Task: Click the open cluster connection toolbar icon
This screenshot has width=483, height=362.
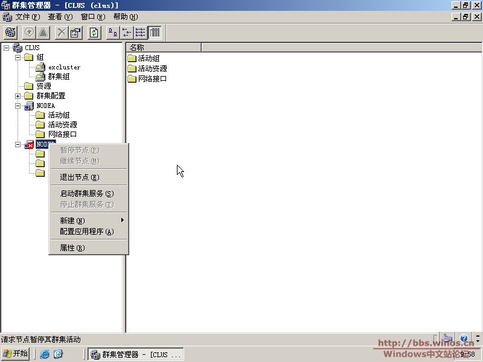Action: click(10, 33)
